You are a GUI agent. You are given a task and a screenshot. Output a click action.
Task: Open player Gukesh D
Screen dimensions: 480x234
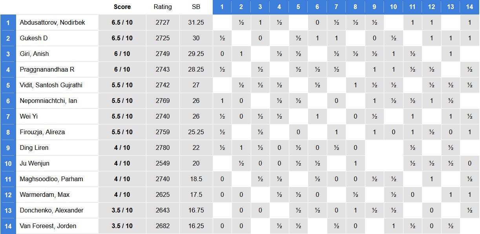point(34,38)
